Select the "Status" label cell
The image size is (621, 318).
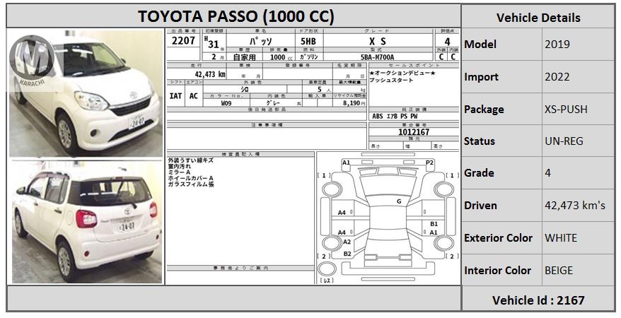[501, 141]
